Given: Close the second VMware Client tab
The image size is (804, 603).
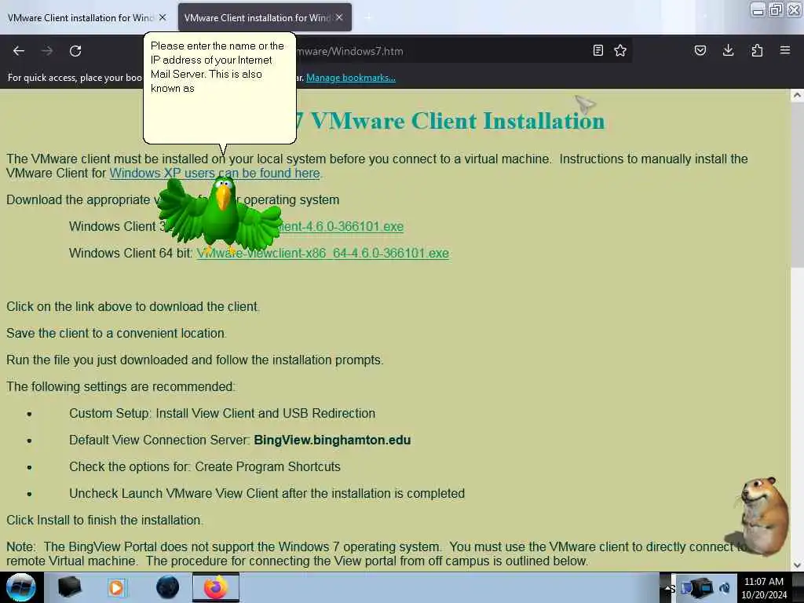Looking at the screenshot, I should click(339, 17).
